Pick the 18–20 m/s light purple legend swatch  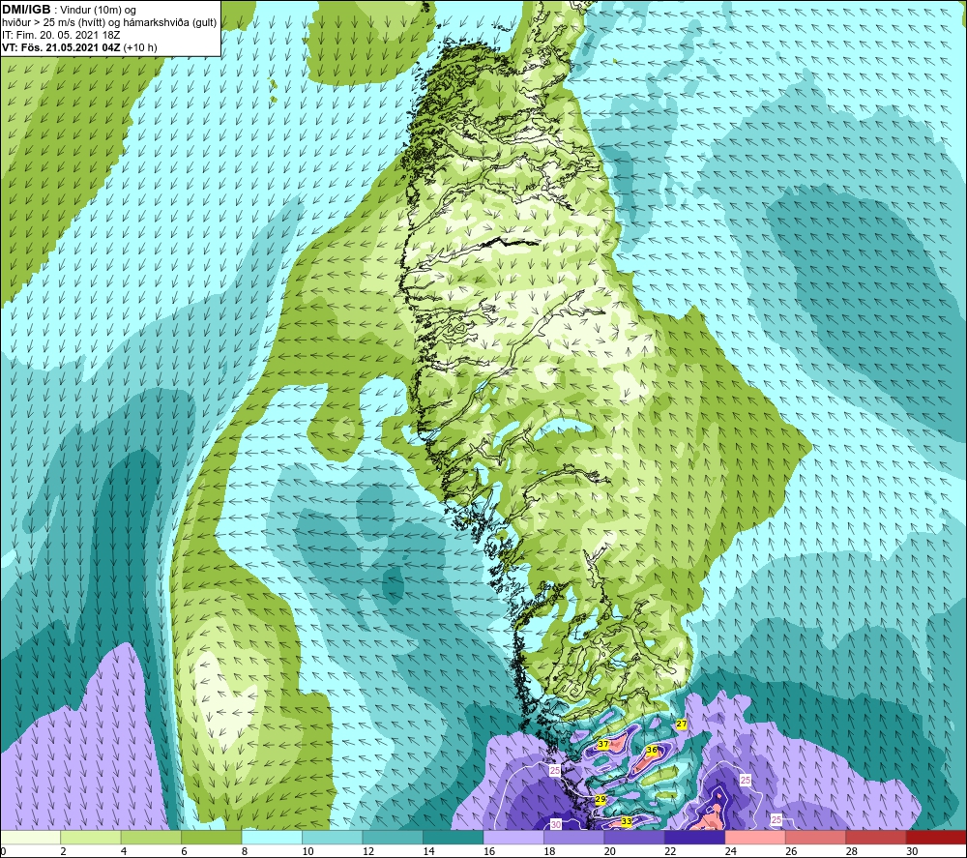(574, 837)
